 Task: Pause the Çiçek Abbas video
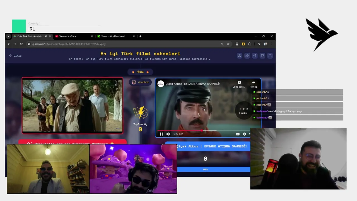tap(161, 134)
